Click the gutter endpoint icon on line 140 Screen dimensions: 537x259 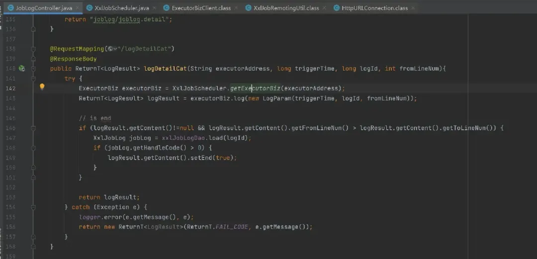pyautogui.click(x=22, y=69)
